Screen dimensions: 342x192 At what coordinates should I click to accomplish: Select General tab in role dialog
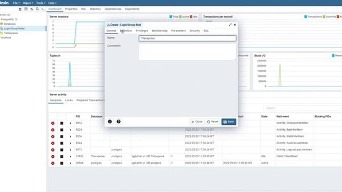point(111,31)
